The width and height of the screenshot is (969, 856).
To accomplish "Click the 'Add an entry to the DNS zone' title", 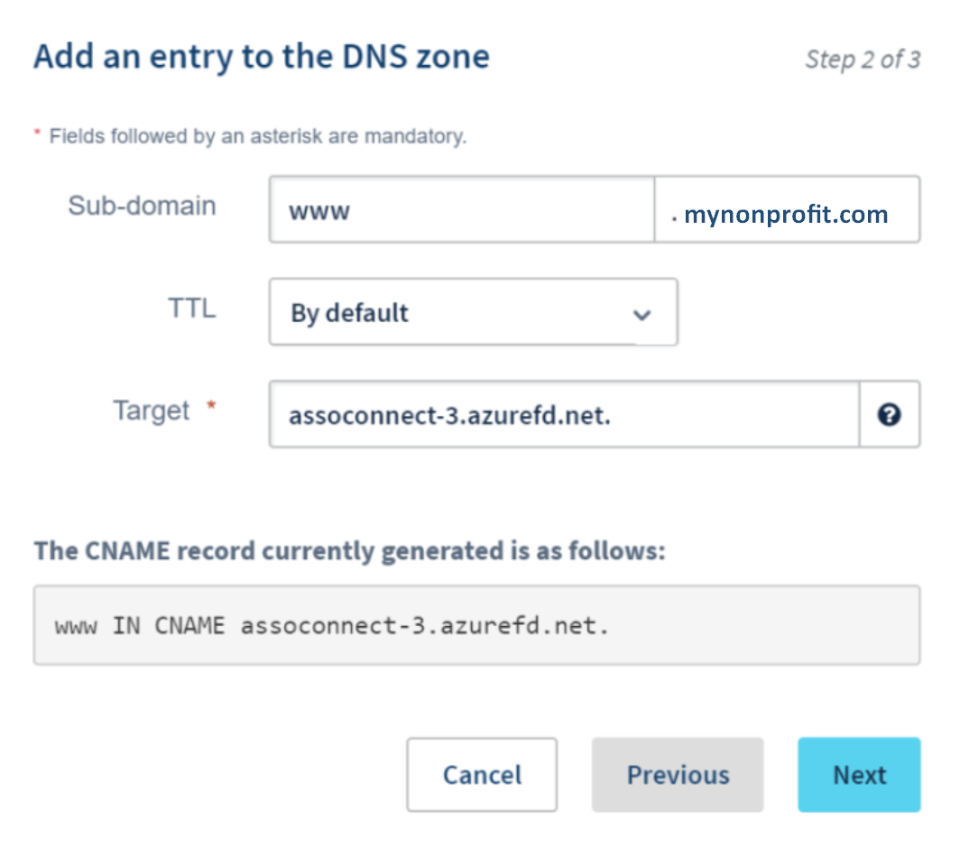I will [262, 57].
